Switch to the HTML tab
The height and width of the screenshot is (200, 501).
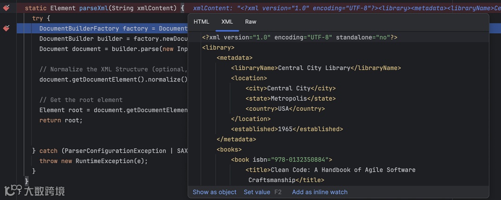pyautogui.click(x=201, y=22)
